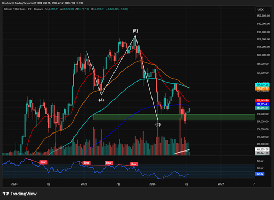
Task: Click the 2027 time axis label
Action: click(221, 184)
